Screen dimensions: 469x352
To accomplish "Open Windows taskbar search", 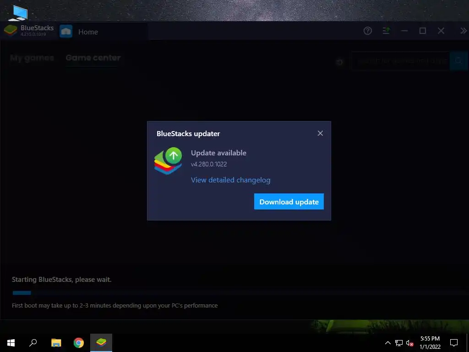I will 33,343.
